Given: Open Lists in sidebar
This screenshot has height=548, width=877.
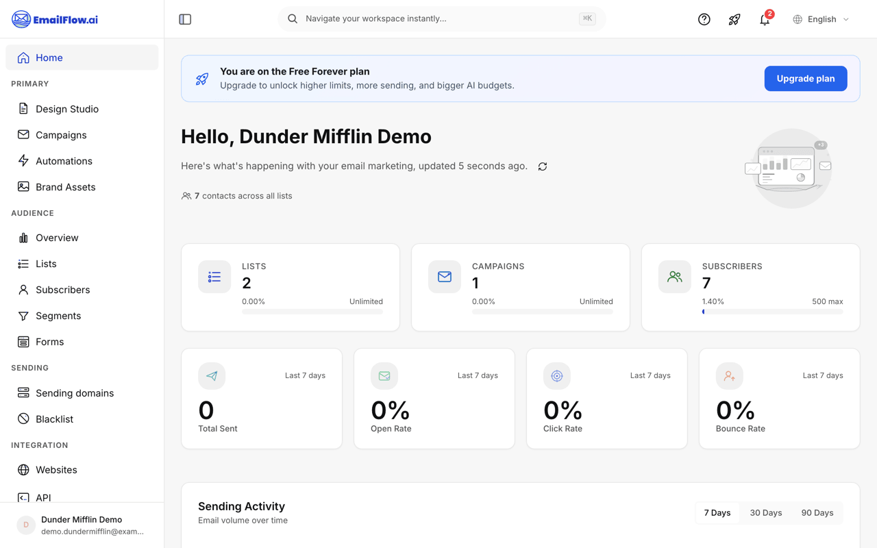Looking at the screenshot, I should pos(82,264).
